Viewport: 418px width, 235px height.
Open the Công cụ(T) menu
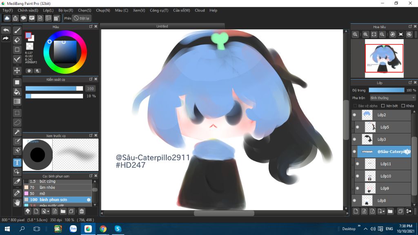pyautogui.click(x=159, y=10)
